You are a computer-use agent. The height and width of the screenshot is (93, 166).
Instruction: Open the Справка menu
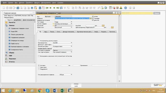pyautogui.click(x=60, y=3)
